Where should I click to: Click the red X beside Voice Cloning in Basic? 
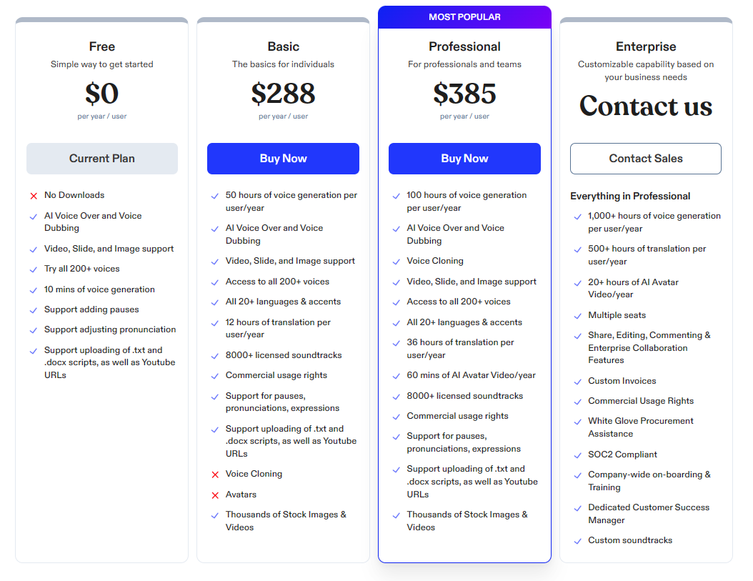(214, 474)
